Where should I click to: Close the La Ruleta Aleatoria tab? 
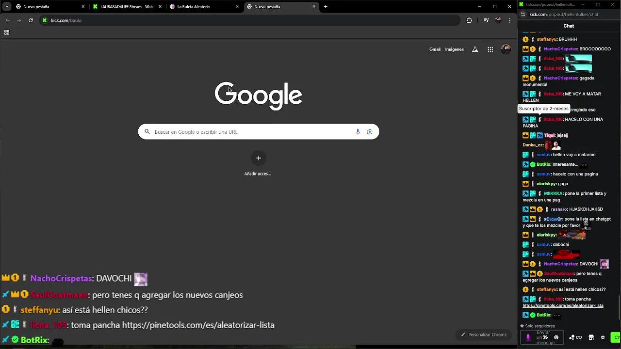tap(237, 7)
